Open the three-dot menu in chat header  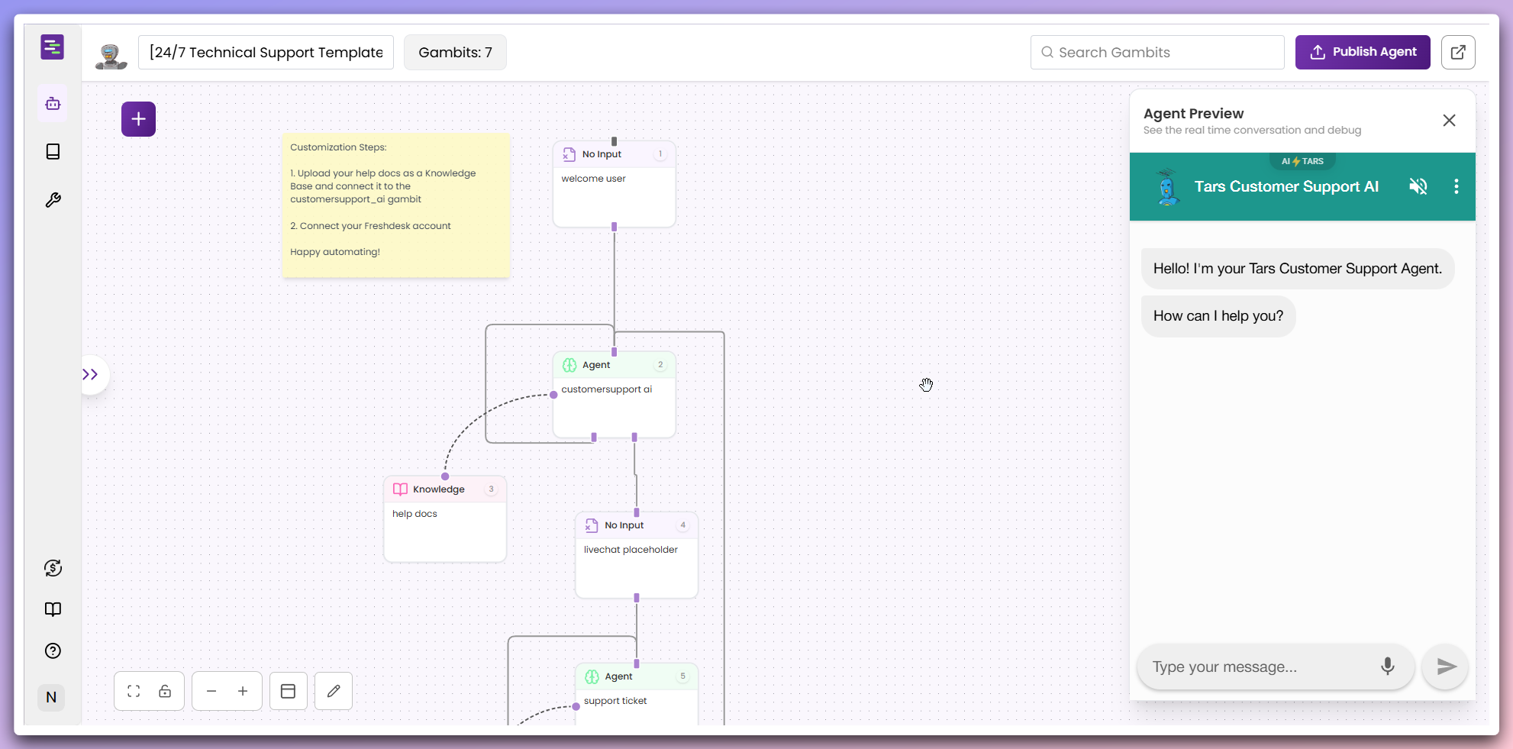1457,186
